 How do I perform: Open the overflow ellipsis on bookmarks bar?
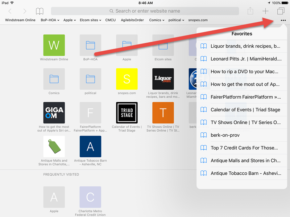(x=283, y=21)
